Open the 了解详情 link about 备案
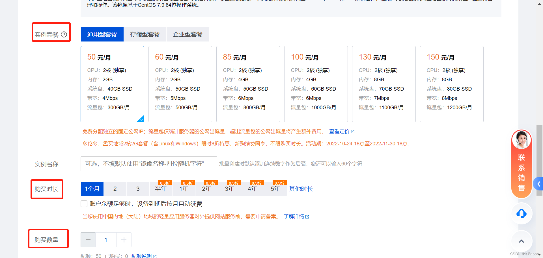 pos(296,217)
